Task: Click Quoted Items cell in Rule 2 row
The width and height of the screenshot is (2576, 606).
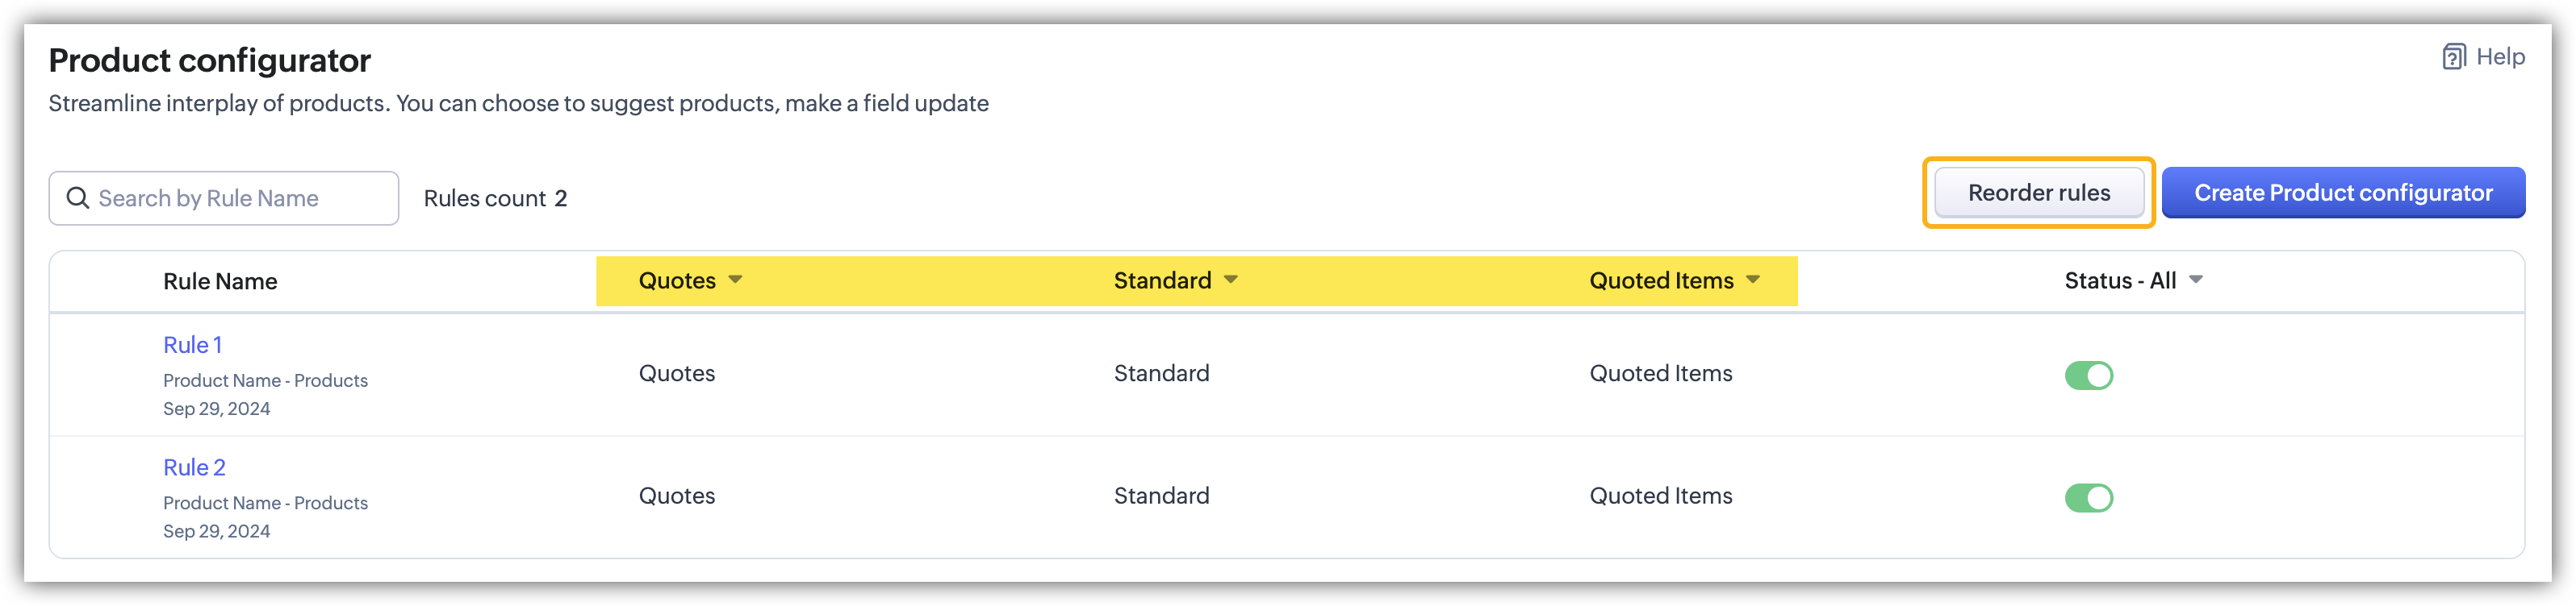Action: tap(1661, 496)
